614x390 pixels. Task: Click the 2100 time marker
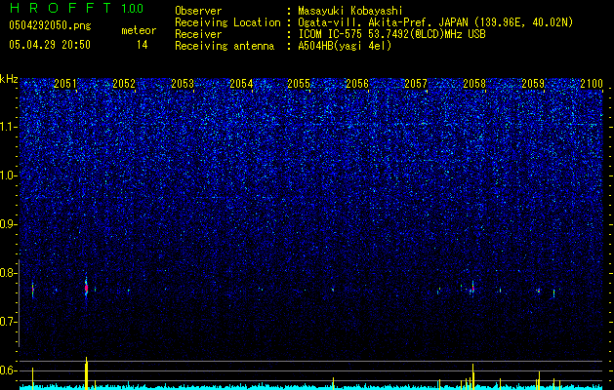592,84
